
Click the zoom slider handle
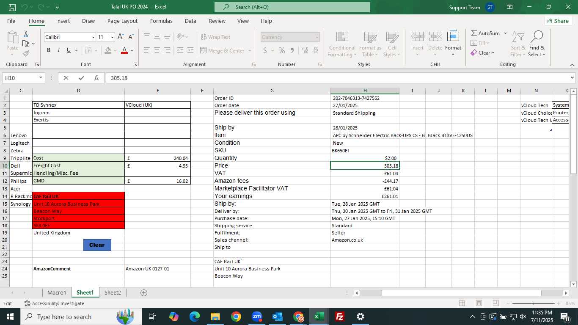tap(534, 303)
